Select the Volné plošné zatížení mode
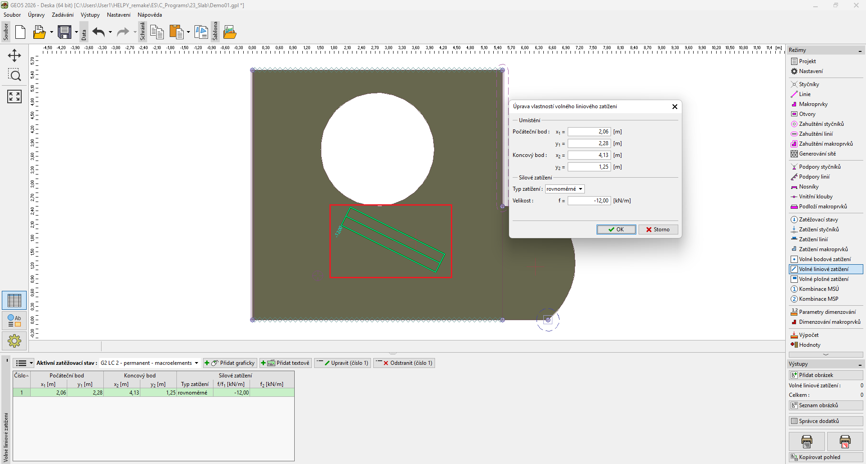The height and width of the screenshot is (464, 866). [823, 279]
